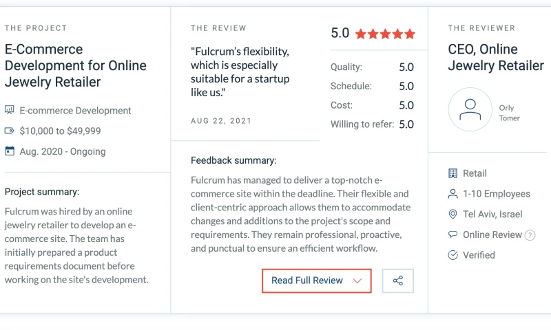
Task: Click the quoted review headline text
Action: click(x=240, y=72)
